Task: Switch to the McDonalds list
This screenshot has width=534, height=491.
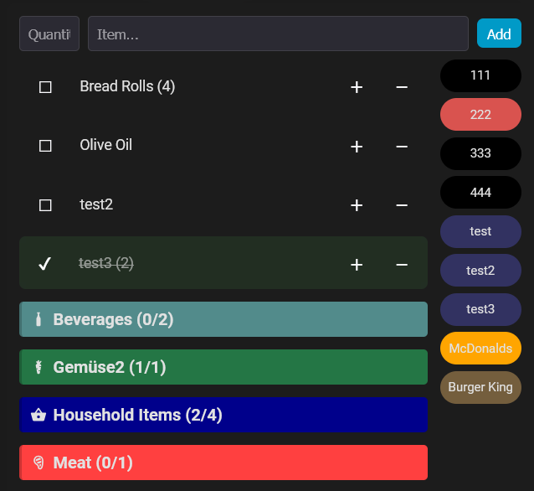Action: [480, 349]
